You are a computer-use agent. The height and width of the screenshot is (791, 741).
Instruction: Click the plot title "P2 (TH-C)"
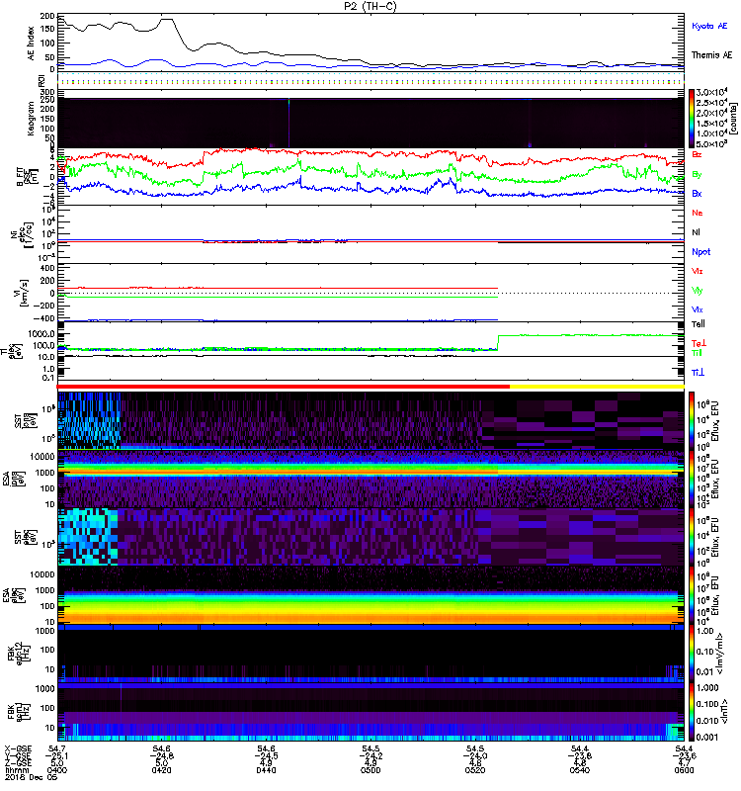coord(370,6)
